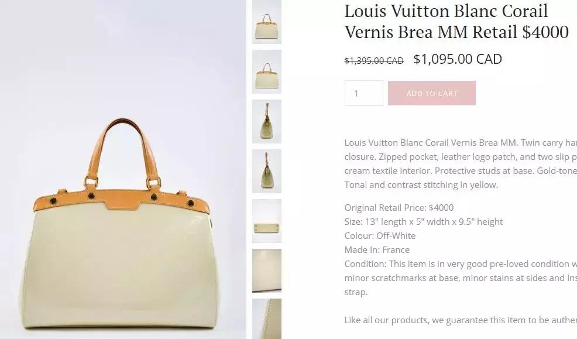Open the third thumbnail showing bag side view
Image resolution: width=577 pixels, height=339 pixels.
(267, 121)
